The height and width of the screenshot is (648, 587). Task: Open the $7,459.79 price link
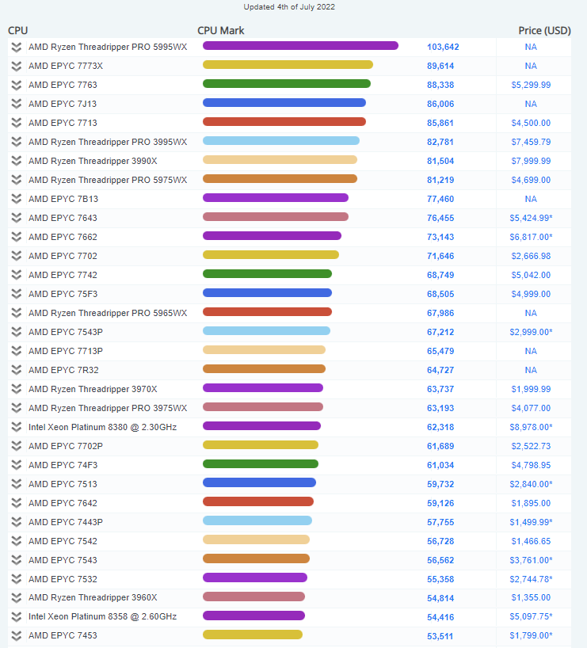coord(531,142)
